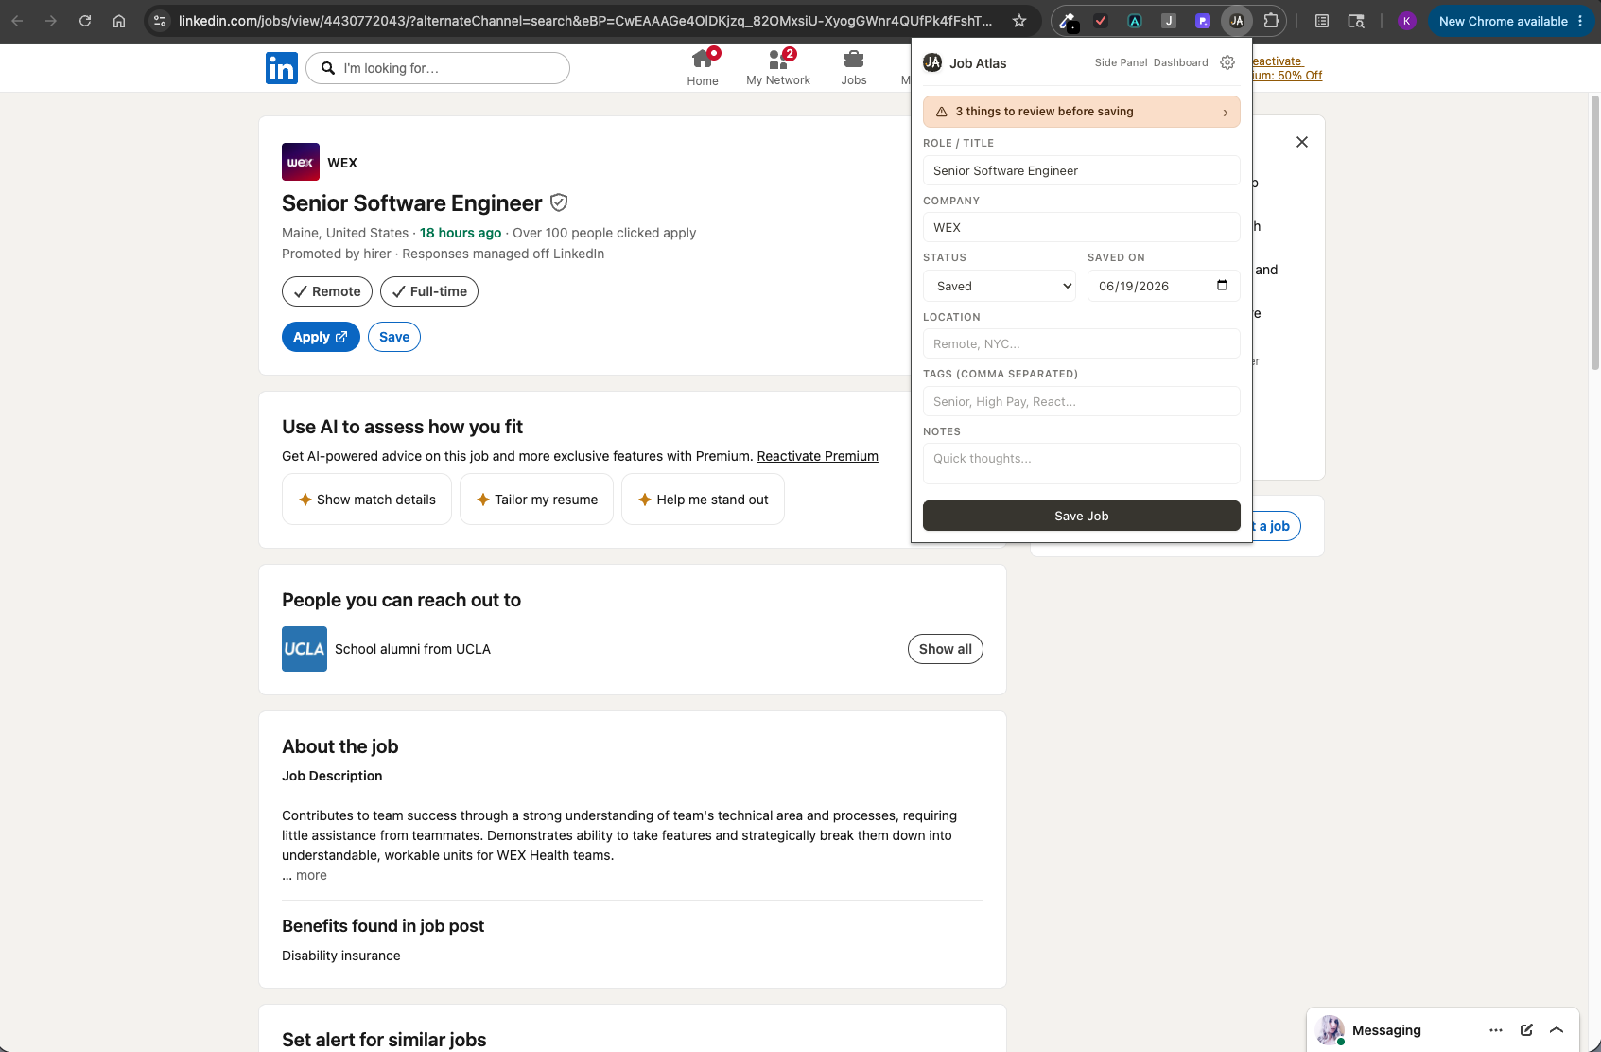Click the Messaging profile avatar
Viewport: 1601px width, 1052px height.
point(1331,1030)
